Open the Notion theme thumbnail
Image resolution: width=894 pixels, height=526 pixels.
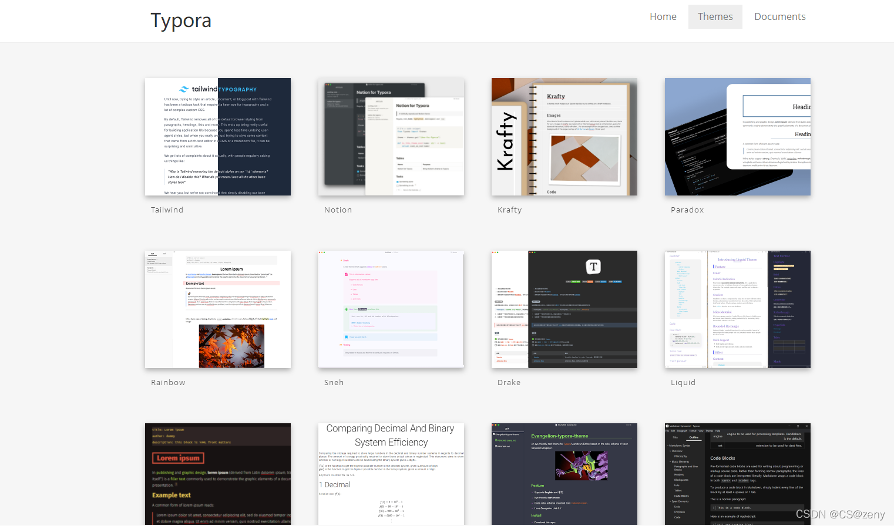point(391,137)
